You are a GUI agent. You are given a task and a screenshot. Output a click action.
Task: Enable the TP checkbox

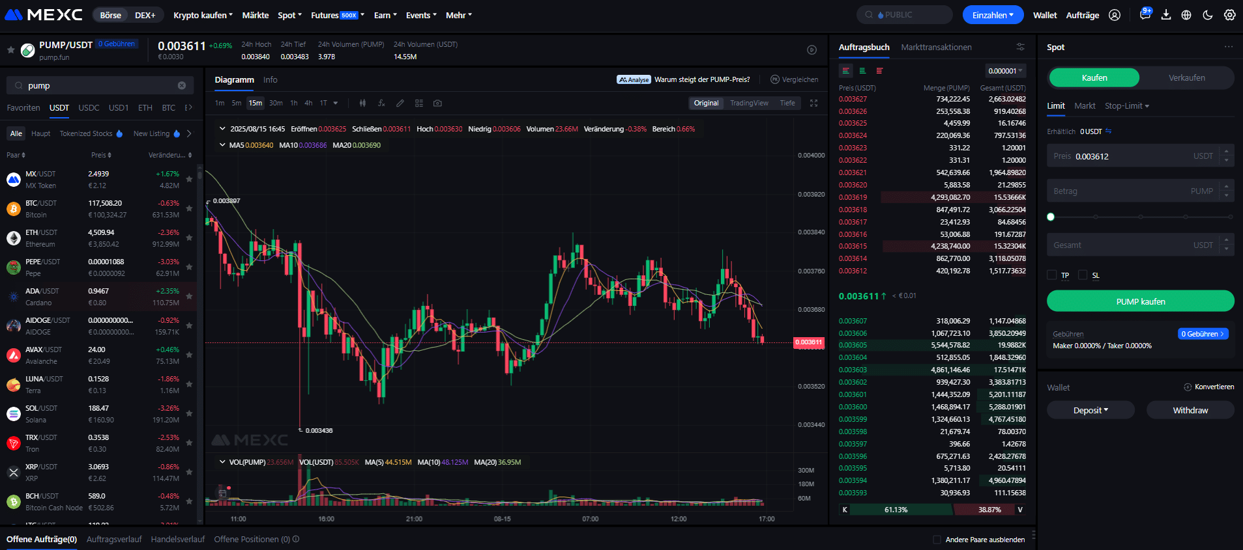1051,275
